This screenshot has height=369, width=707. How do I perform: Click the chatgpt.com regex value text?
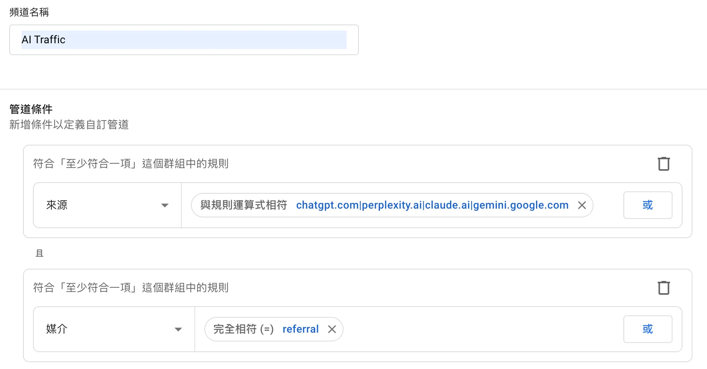point(432,205)
